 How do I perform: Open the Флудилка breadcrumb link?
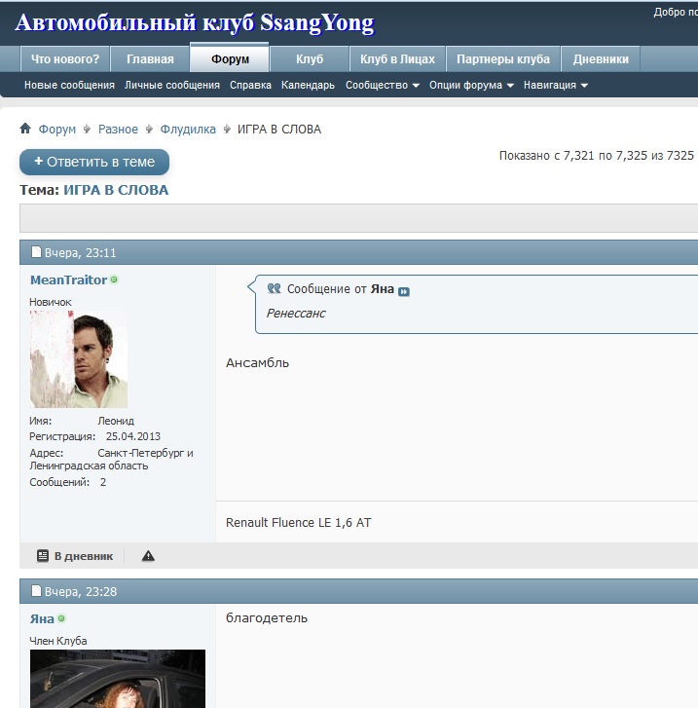click(188, 130)
